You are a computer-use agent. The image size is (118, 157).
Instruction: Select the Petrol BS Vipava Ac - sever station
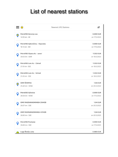(31, 54)
